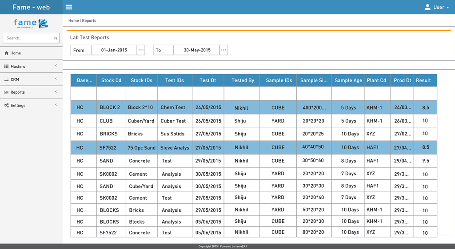Click the filter cell under Tested By
This screenshot has width=455, height=249.
click(x=242, y=93)
